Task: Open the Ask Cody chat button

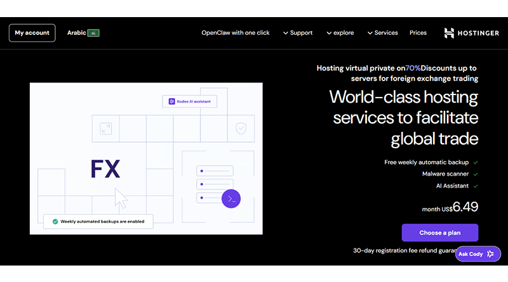Action: click(478, 254)
